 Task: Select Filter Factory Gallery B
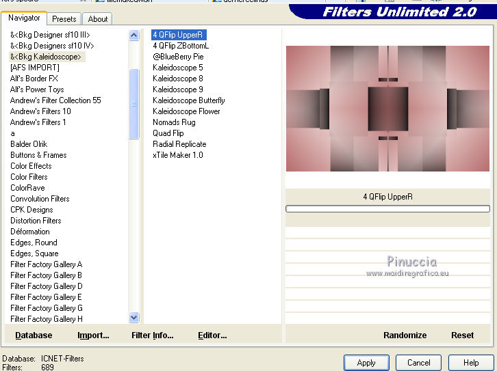click(x=47, y=275)
